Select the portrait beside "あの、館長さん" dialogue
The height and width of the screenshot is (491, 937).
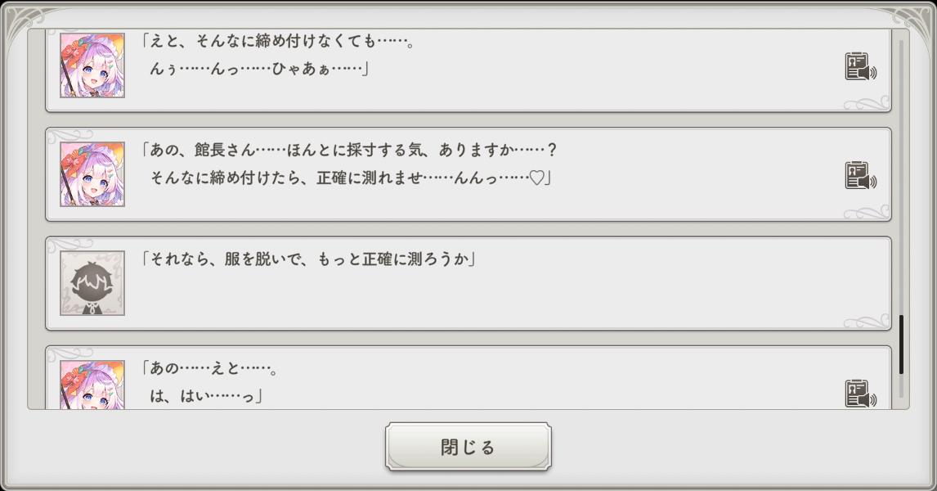click(92, 173)
